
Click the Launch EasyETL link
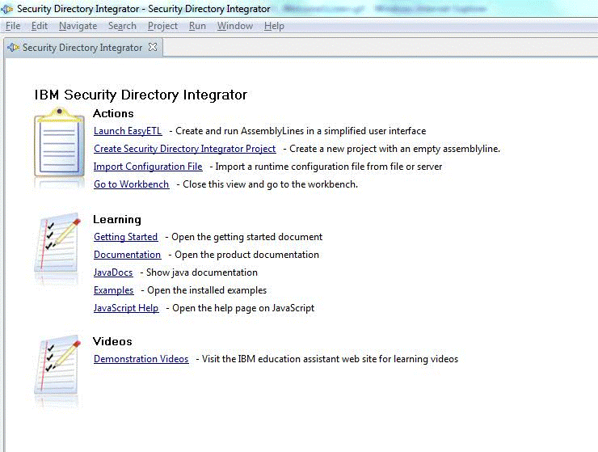click(x=128, y=131)
